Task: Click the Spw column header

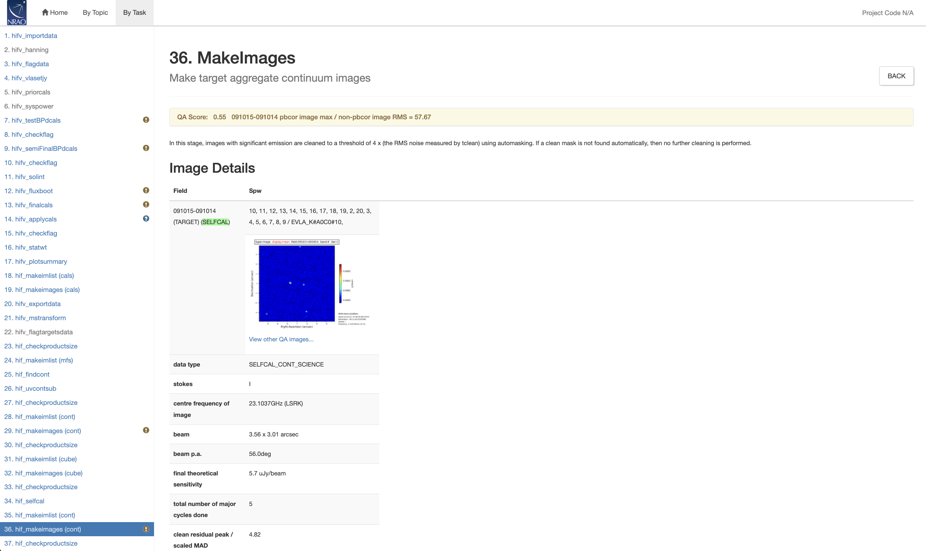Action: tap(255, 191)
